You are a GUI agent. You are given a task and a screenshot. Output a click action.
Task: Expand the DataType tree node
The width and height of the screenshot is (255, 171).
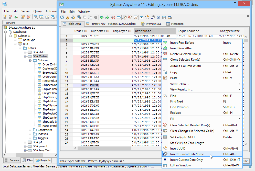[15, 40]
